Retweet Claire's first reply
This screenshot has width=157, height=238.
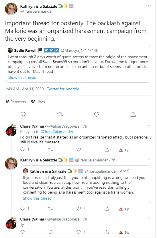(50, 150)
